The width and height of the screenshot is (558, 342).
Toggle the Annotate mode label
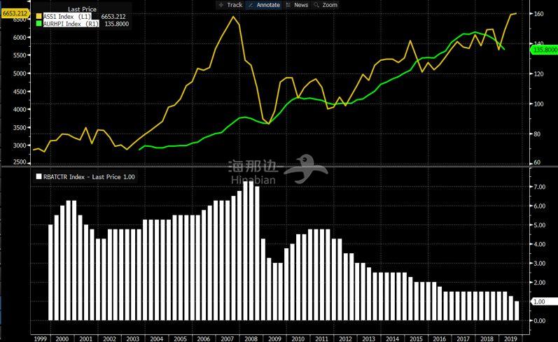pyautogui.click(x=268, y=5)
